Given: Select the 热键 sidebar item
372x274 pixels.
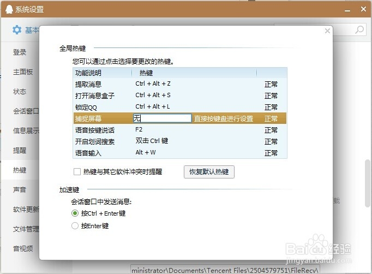Looking at the screenshot, I should [20, 170].
